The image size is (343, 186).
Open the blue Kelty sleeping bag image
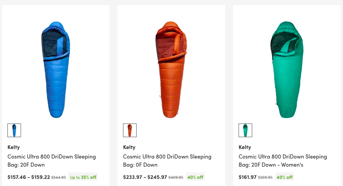[56, 70]
